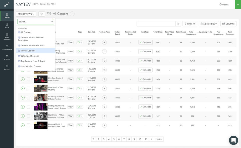Expand the Smart Views dropdown

(x=26, y=14)
